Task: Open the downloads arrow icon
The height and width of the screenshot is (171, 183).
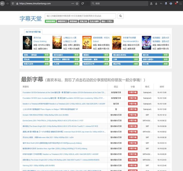Action: click(156, 4)
